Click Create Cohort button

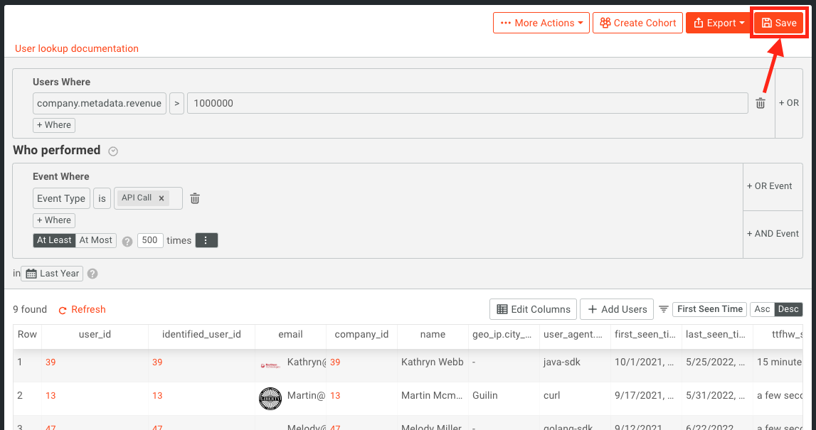click(637, 23)
